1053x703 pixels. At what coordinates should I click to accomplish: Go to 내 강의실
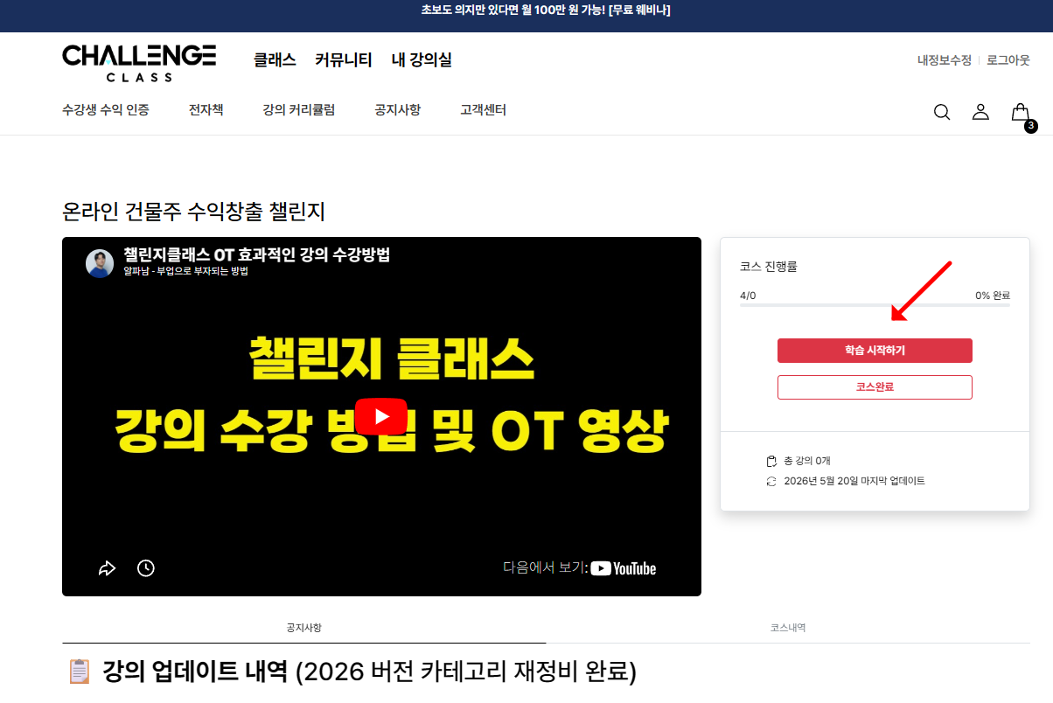click(422, 60)
